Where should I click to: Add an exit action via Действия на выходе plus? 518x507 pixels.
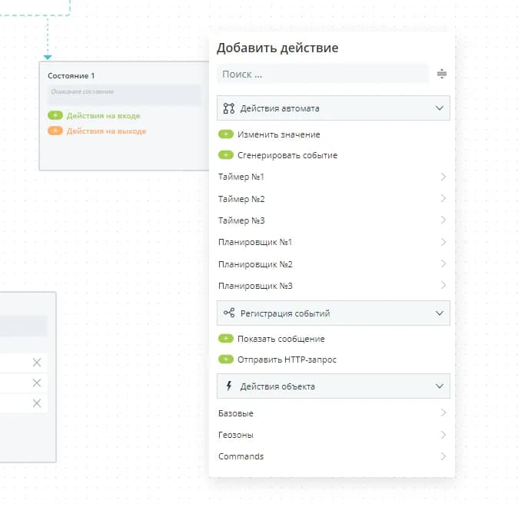[x=55, y=131]
